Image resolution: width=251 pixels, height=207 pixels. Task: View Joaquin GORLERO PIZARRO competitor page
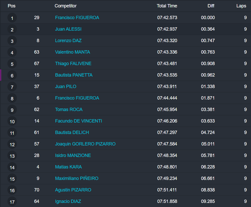[85, 144]
